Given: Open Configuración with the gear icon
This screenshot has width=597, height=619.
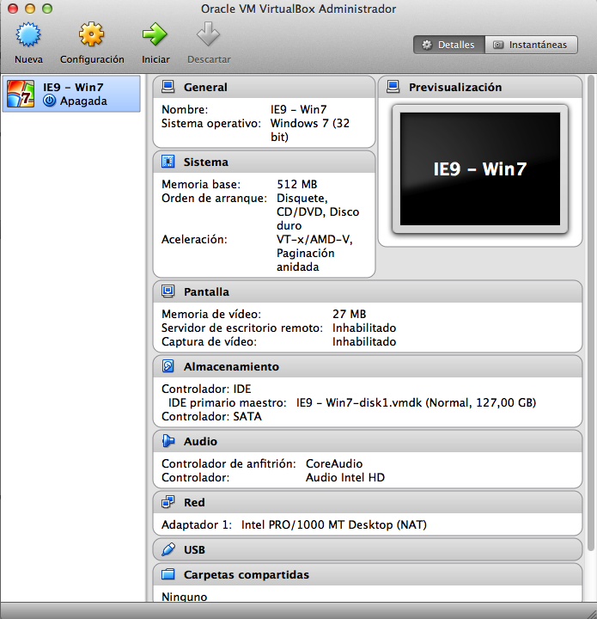Looking at the screenshot, I should (x=91, y=34).
